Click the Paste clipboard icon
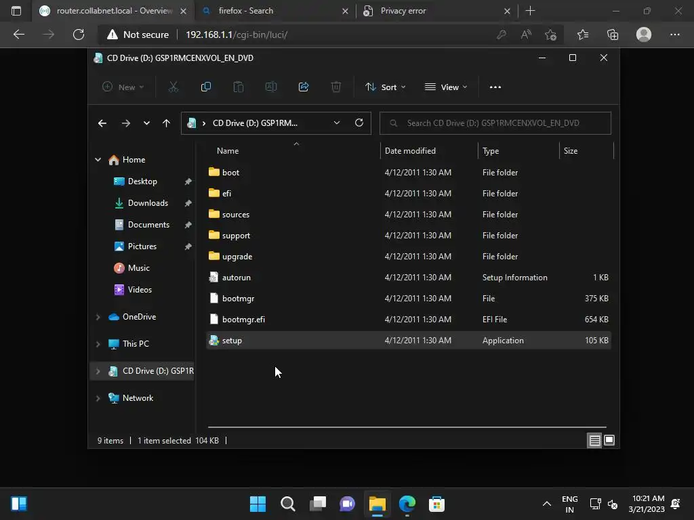 (239, 87)
